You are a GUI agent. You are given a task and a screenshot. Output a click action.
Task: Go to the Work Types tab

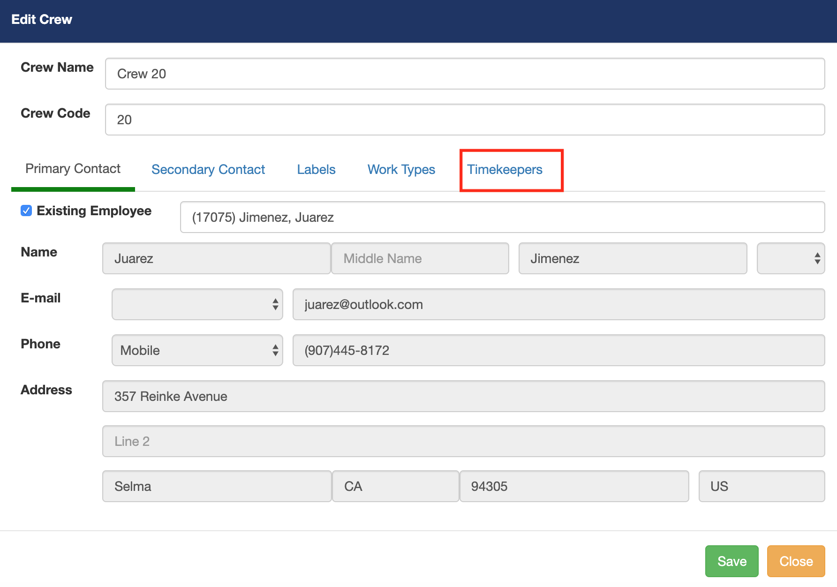(401, 170)
